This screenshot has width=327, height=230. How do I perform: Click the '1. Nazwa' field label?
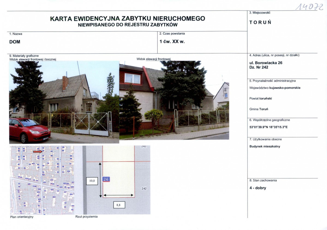coord(16,34)
